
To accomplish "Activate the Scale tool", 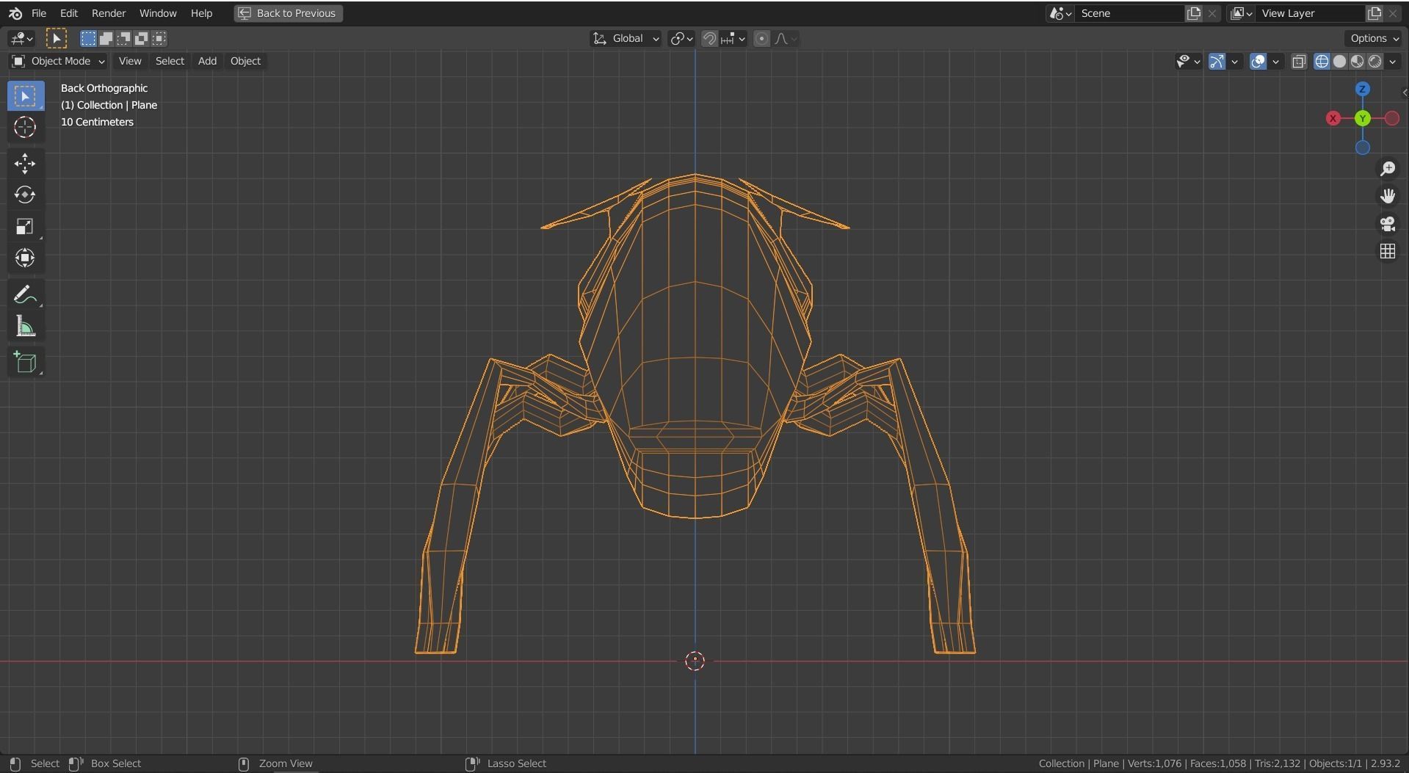I will pos(26,226).
